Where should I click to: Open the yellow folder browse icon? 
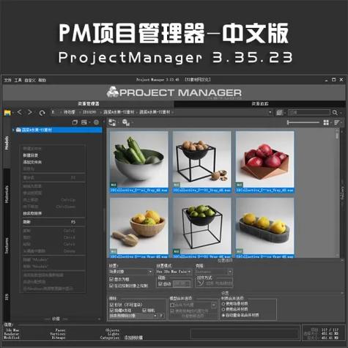coord(7,113)
